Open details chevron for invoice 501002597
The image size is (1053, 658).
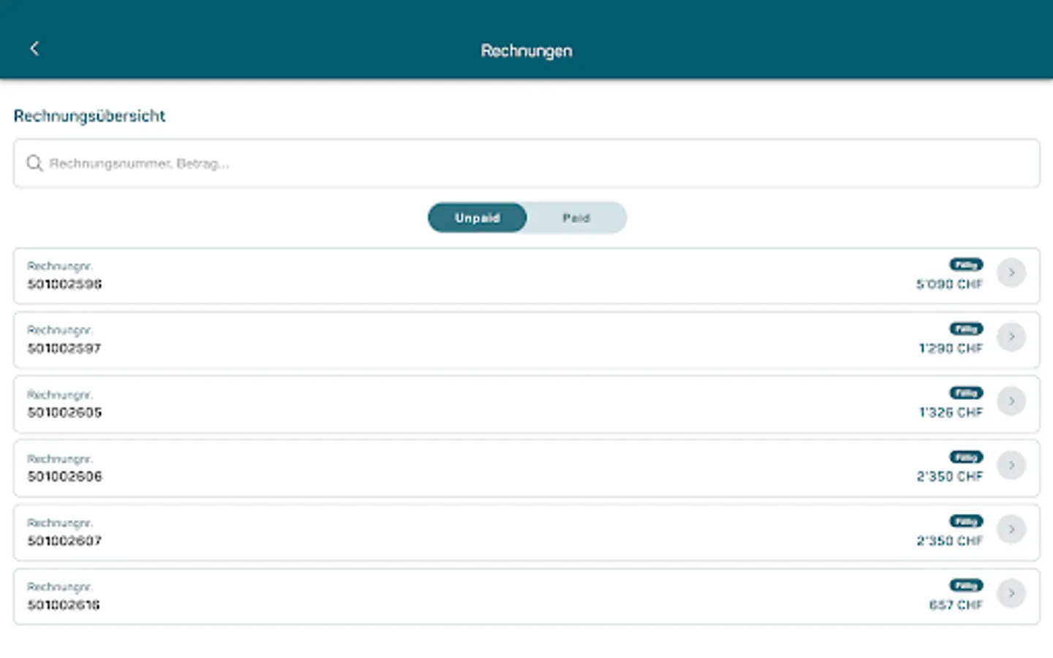[x=1011, y=337]
